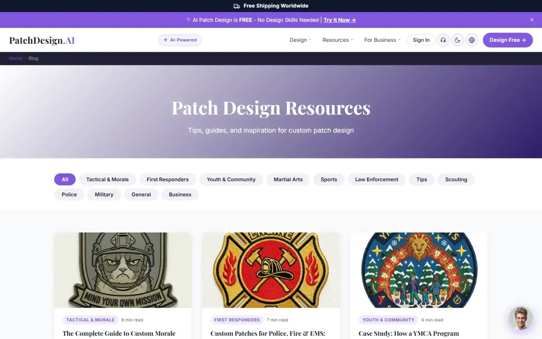This screenshot has height=339, width=542.
Task: Select the Tips category
Action: [x=422, y=179]
